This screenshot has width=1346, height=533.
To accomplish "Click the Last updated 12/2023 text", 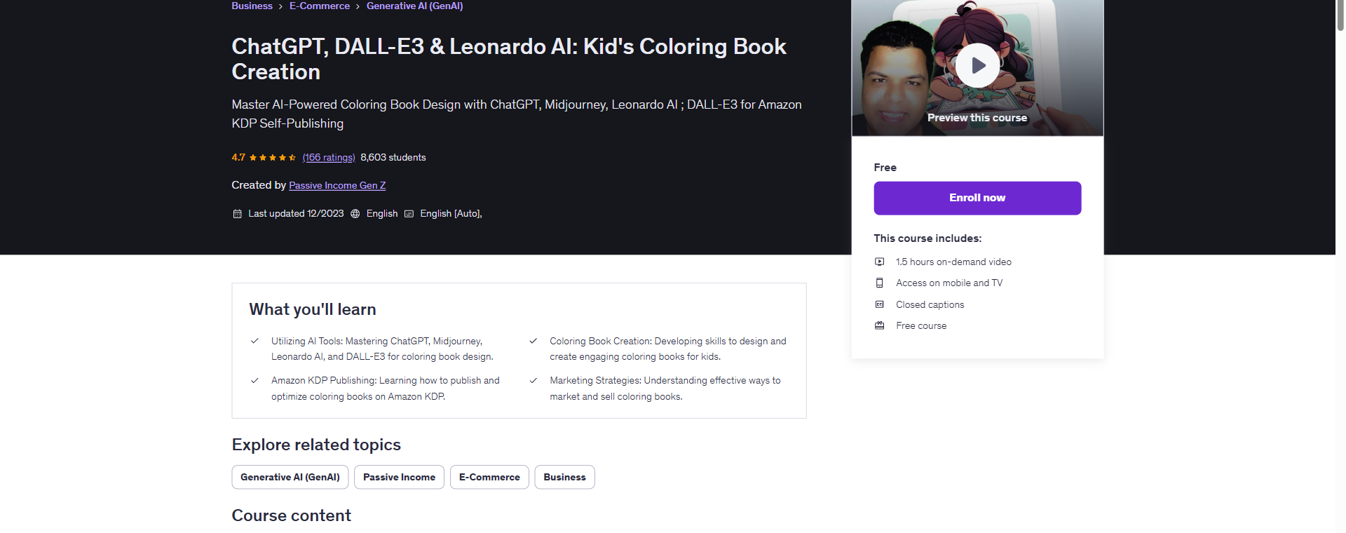I will (x=296, y=214).
